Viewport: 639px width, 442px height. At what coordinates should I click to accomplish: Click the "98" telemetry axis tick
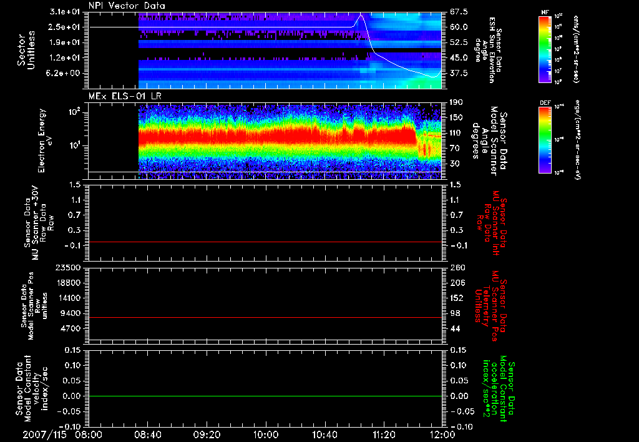tap(455, 313)
